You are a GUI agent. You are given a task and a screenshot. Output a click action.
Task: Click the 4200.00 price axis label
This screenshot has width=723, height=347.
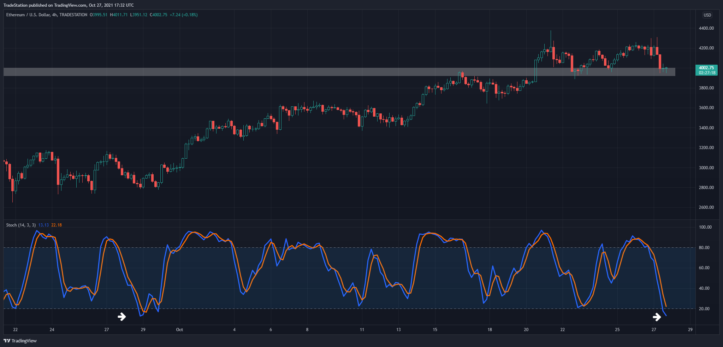tap(706, 48)
